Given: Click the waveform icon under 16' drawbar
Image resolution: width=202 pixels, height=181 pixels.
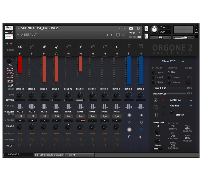Looking at the screenshot, I should [x=20, y=54].
